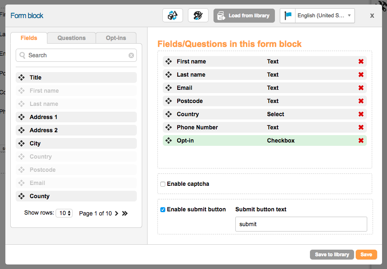Remove the First name field with red X
Viewport: 387px width, 269px height.
tap(361, 61)
